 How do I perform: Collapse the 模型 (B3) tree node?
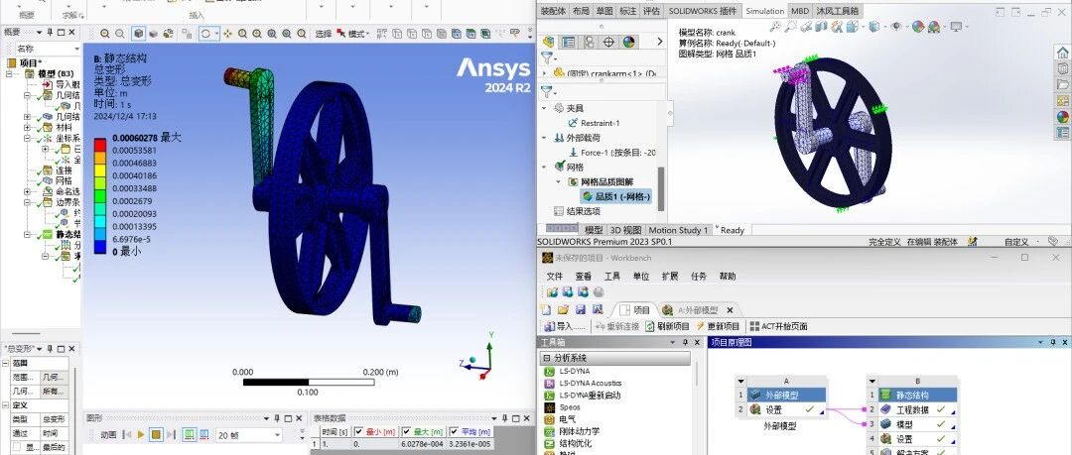click(9, 73)
